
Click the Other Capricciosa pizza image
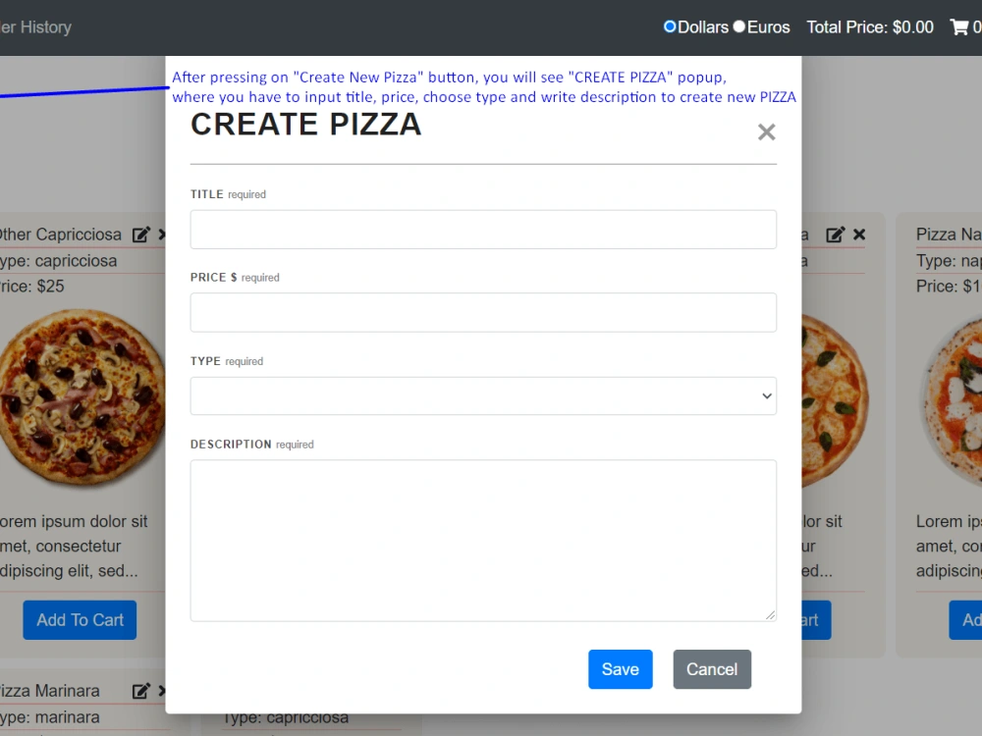pos(82,398)
